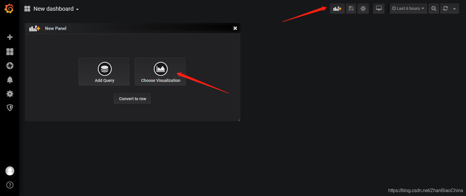Open the Dashboards grid icon in sidebar
Screen dimensions: 466x196
coord(10,52)
